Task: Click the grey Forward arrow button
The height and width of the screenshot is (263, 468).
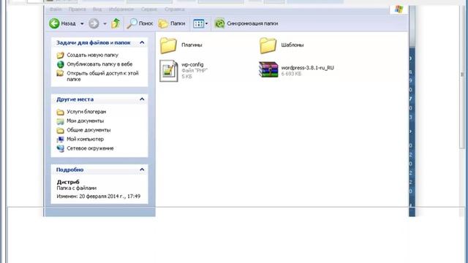Action: click(x=94, y=23)
